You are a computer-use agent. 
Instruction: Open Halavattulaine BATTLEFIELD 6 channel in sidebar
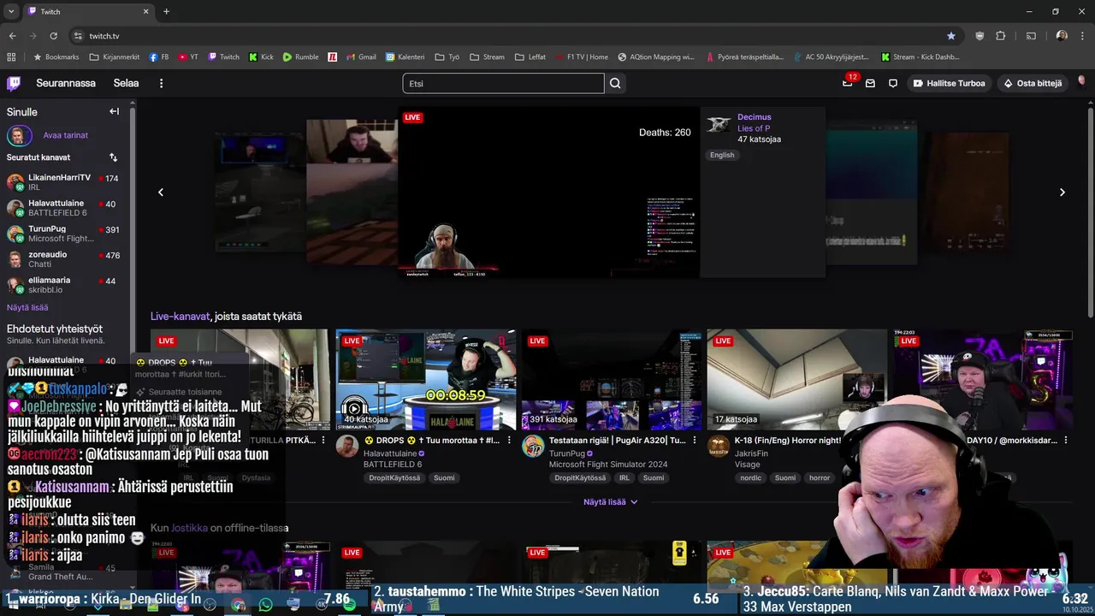(63, 208)
